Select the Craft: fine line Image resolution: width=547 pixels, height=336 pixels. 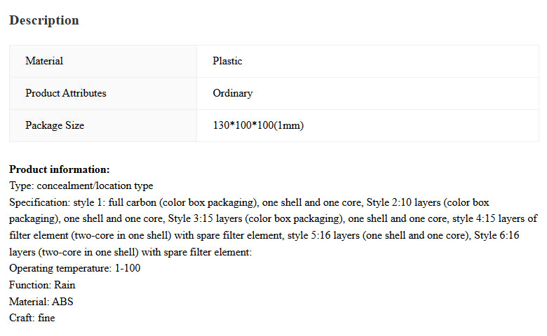(32, 318)
